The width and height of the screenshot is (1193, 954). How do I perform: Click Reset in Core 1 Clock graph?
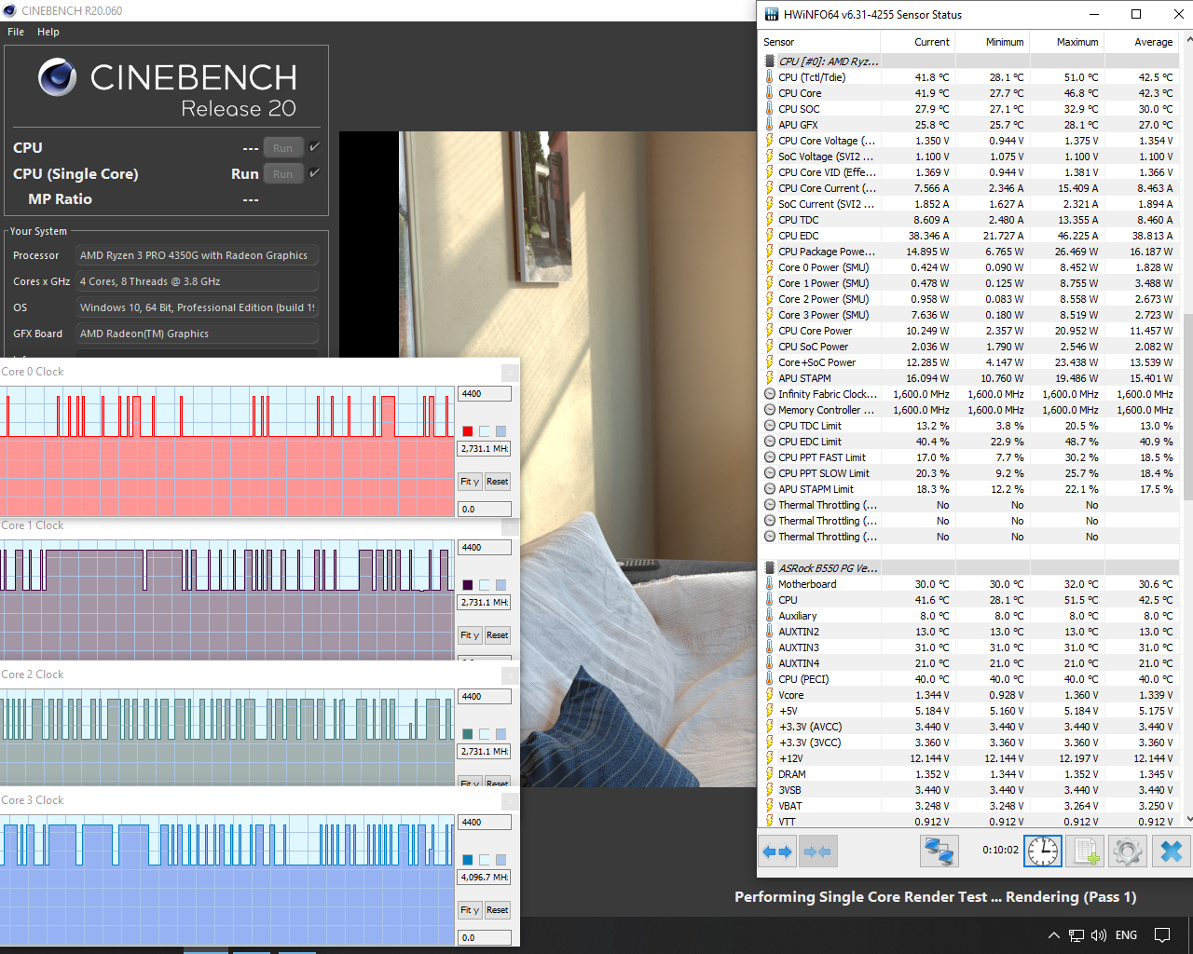(x=498, y=635)
